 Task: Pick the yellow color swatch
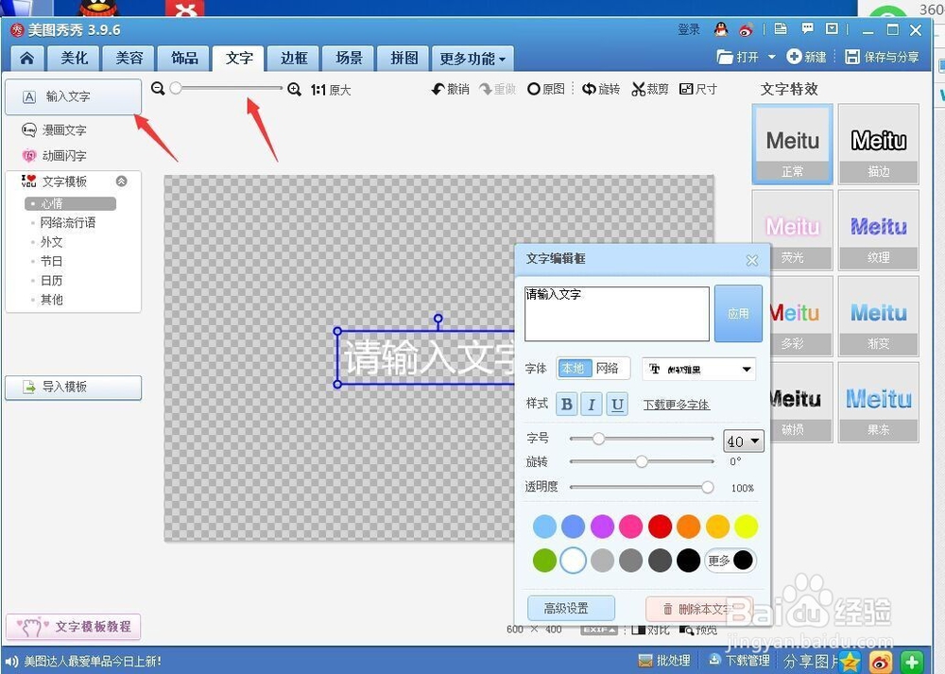tap(747, 527)
